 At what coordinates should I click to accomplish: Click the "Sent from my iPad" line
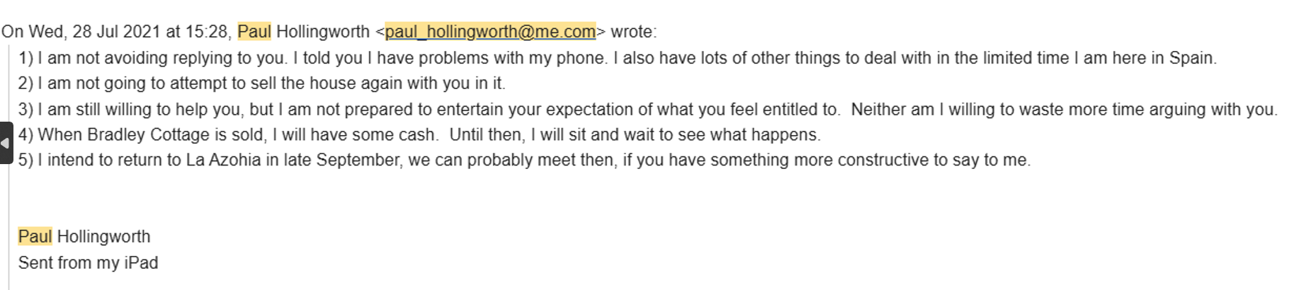(88, 262)
